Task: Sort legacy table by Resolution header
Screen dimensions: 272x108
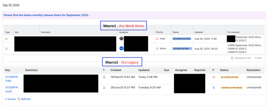Action: [253, 70]
